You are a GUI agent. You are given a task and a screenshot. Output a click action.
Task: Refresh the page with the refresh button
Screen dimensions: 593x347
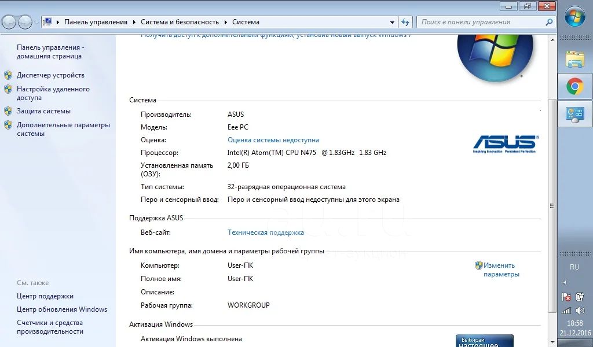pos(405,23)
